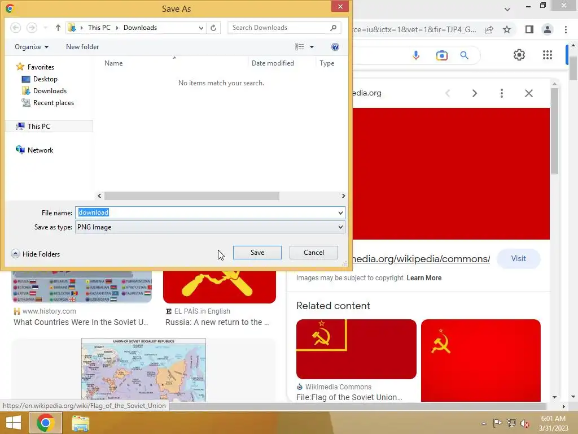Click the file list scroll left arrow
Screen dimensions: 578x434
(x=99, y=196)
